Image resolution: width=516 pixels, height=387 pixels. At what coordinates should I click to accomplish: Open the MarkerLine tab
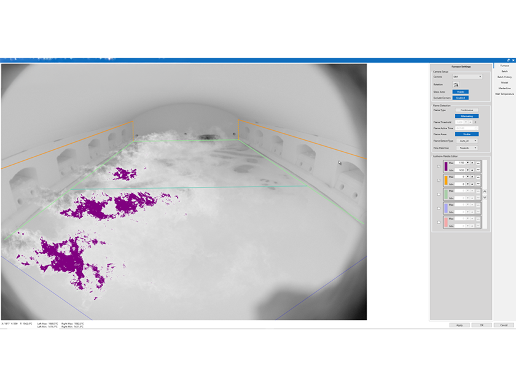[504, 88]
